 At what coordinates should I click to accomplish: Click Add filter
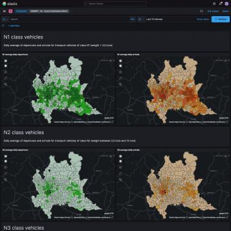(14, 26)
